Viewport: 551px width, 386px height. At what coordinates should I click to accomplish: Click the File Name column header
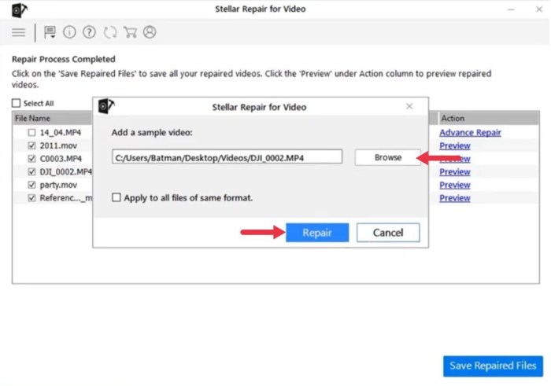(53, 118)
